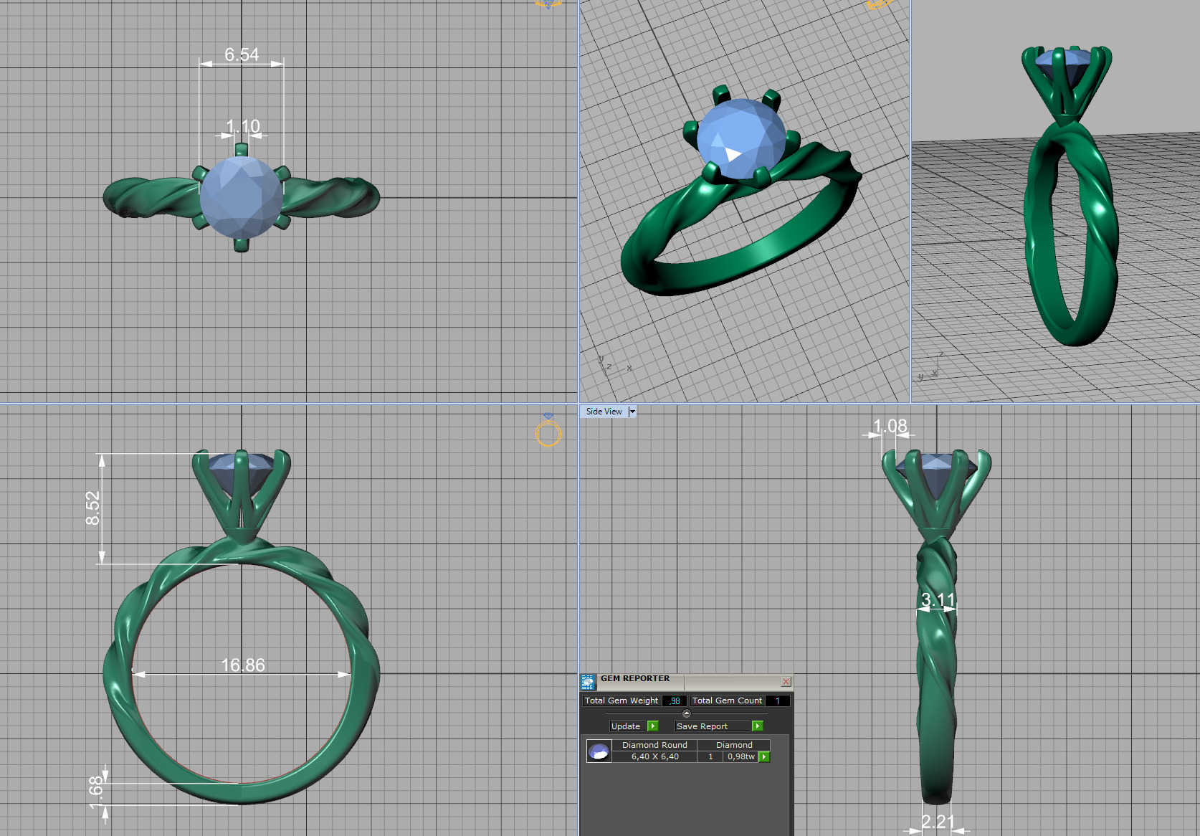Collapse the Gem Reporter section with round arrow
Image resolution: width=1200 pixels, height=836 pixels.
click(686, 713)
